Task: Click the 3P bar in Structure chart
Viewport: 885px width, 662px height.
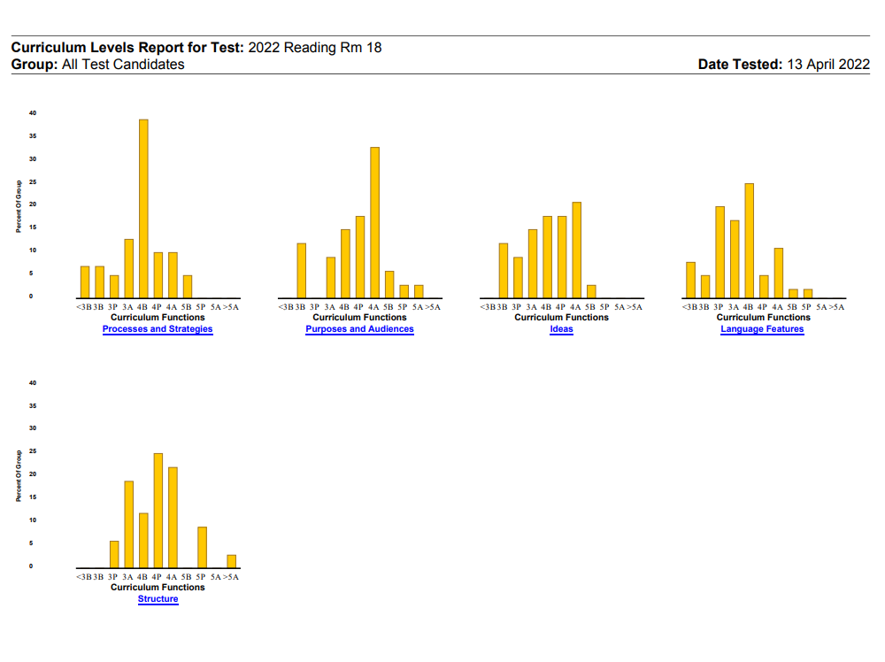Action: 114,554
